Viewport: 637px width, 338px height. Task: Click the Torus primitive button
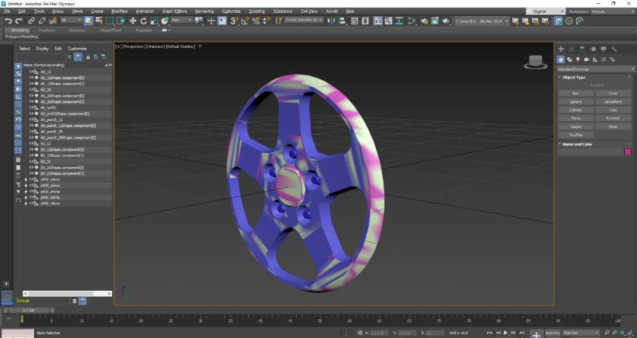click(576, 118)
